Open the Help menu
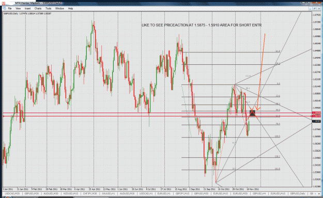The image size is (323, 198). tap(70, 8)
